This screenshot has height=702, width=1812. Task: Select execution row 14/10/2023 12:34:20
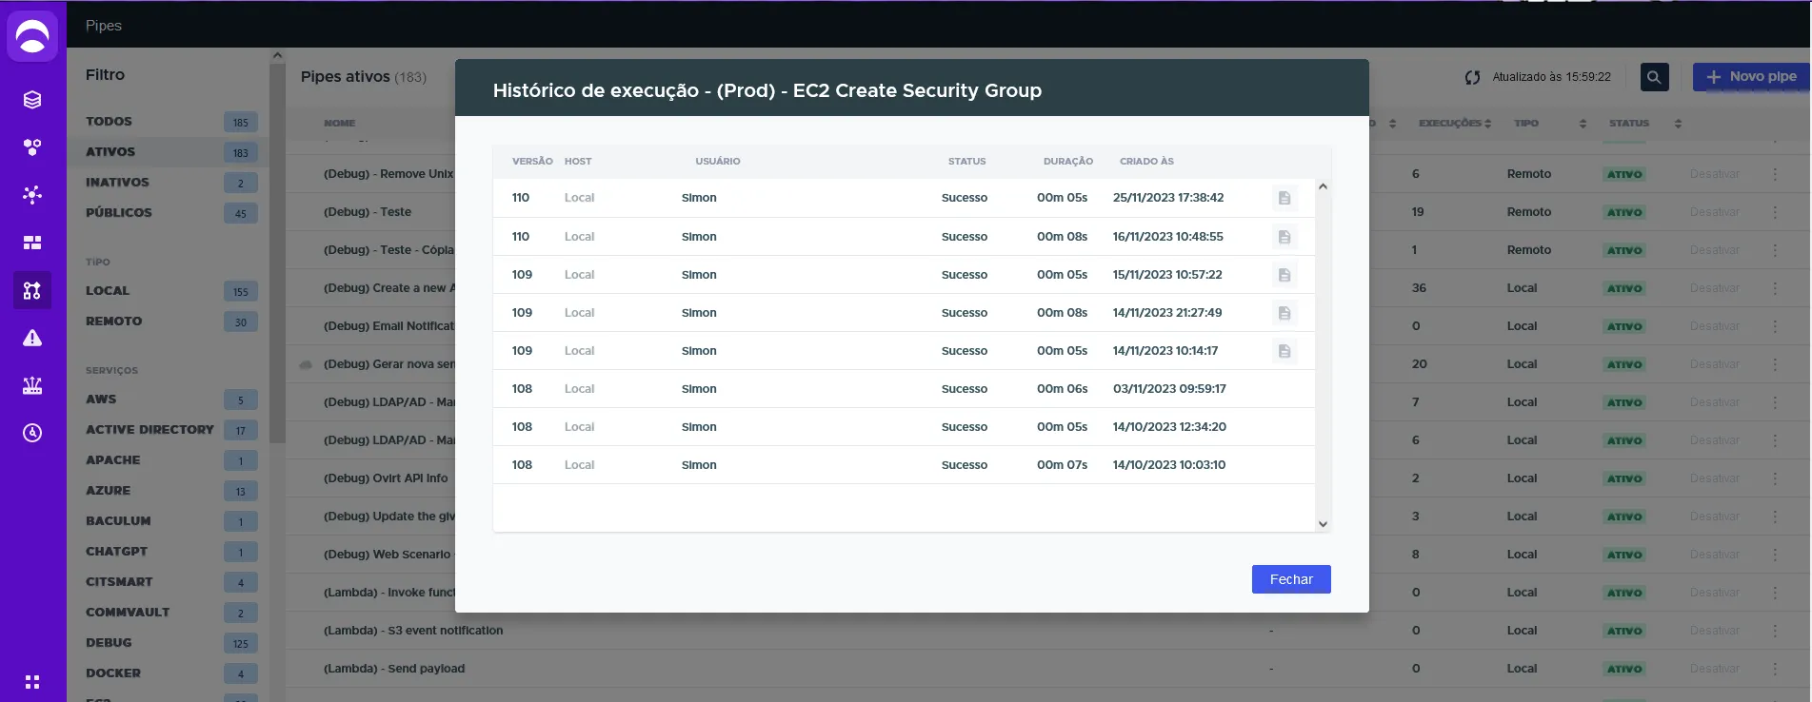904,427
